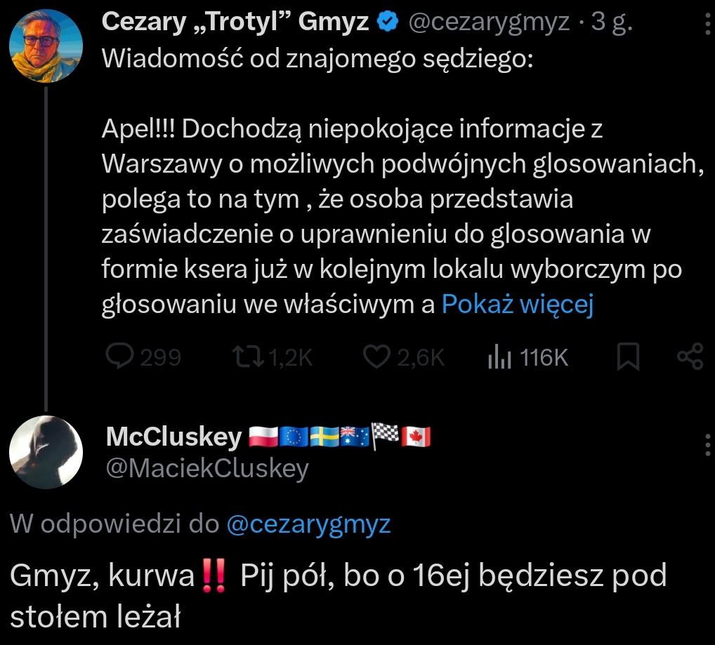Open view analytics bar chart icon
This screenshot has width=715, height=645.
498,357
